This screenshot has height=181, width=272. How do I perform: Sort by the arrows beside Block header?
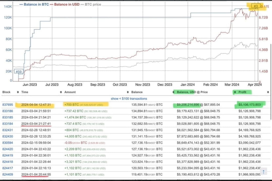coord(18,92)
